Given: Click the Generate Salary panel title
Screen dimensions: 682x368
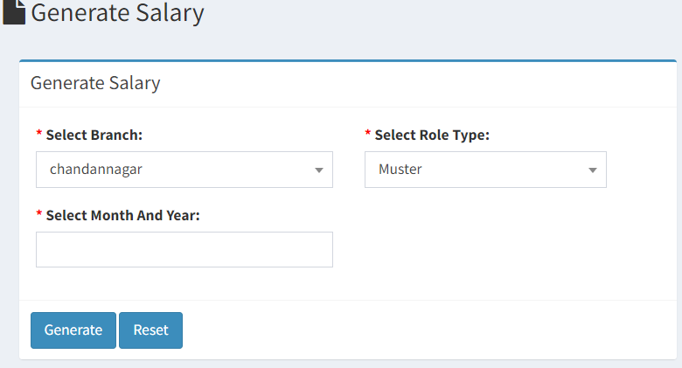Looking at the screenshot, I should (95, 83).
